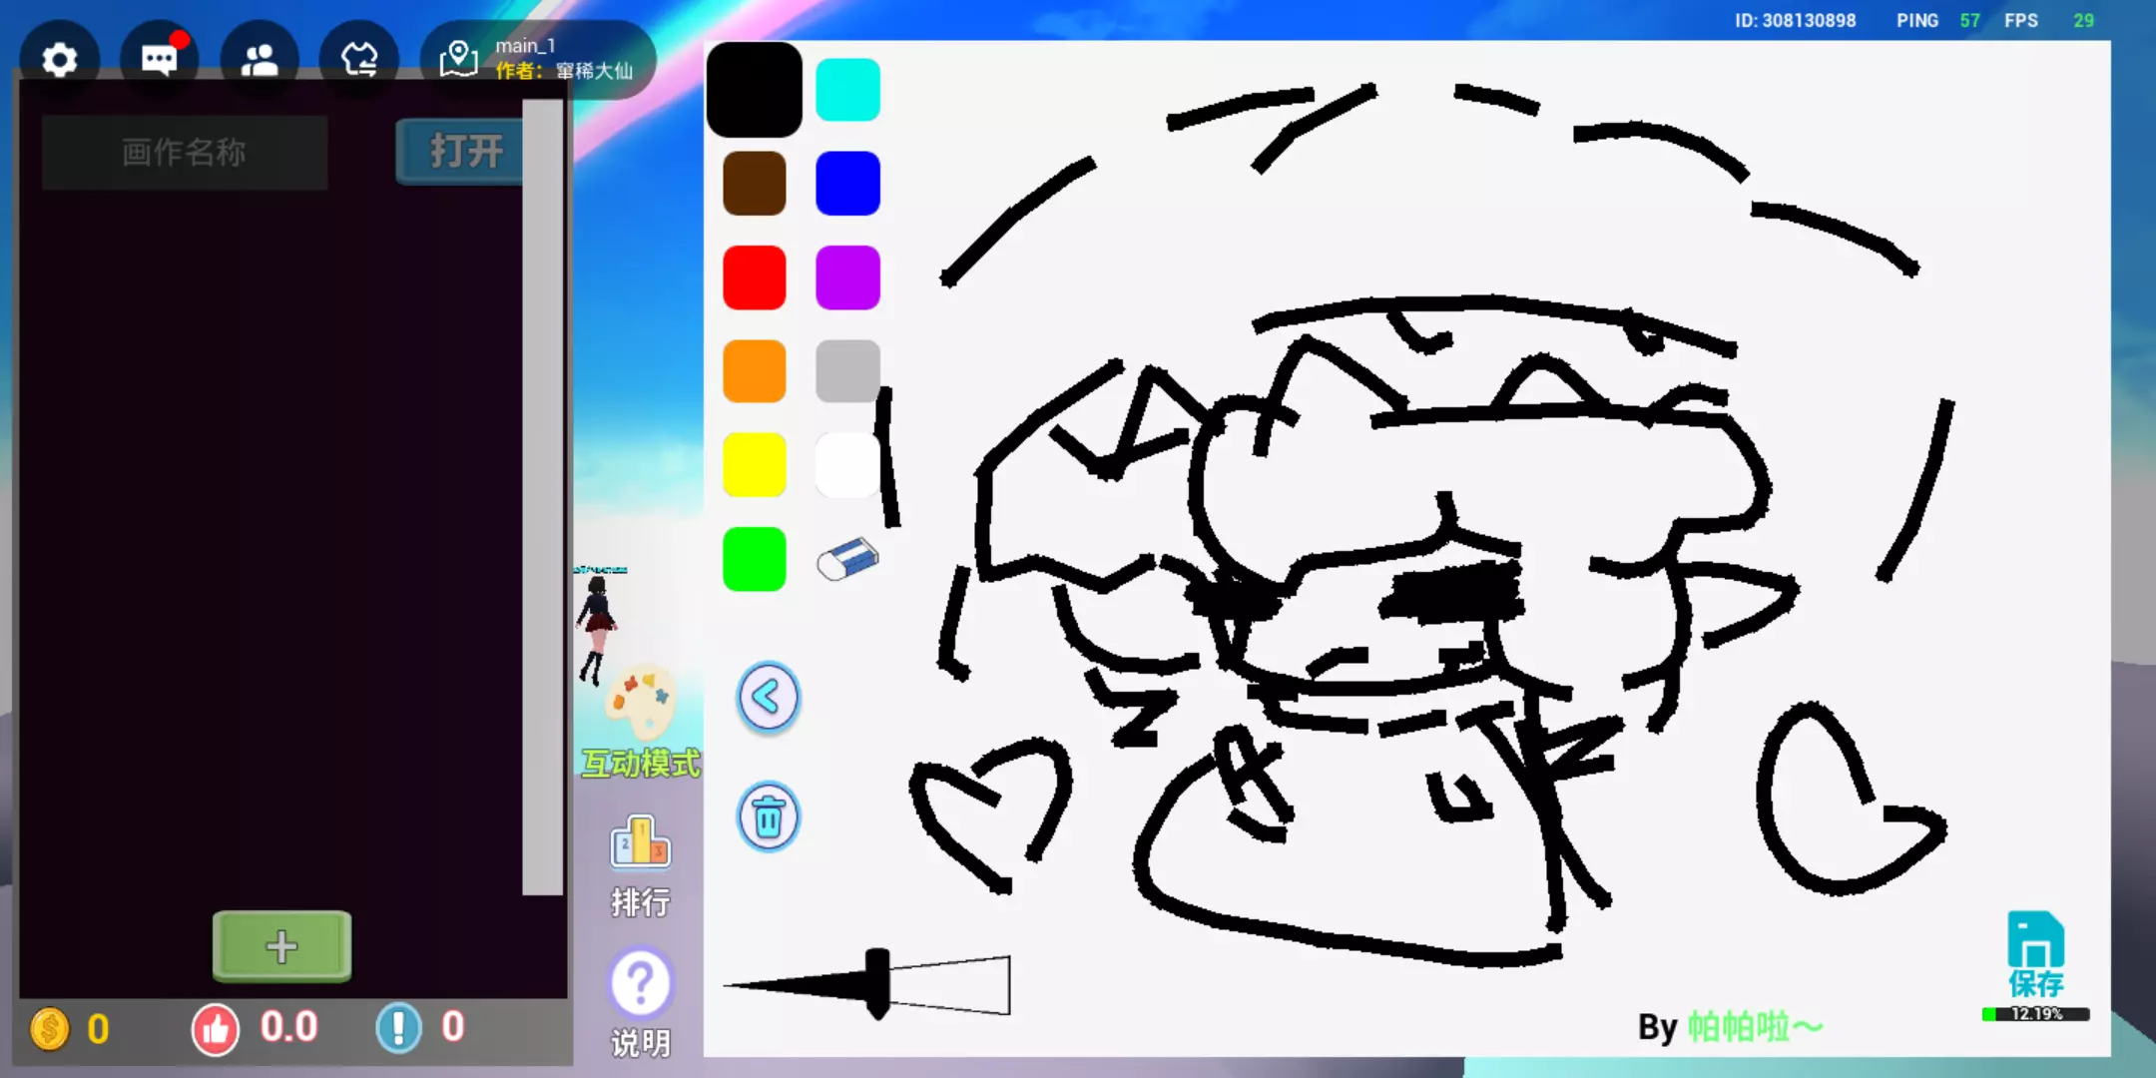This screenshot has width=2156, height=1078.
Task: Open the 说明 help icon
Action: pos(640,983)
